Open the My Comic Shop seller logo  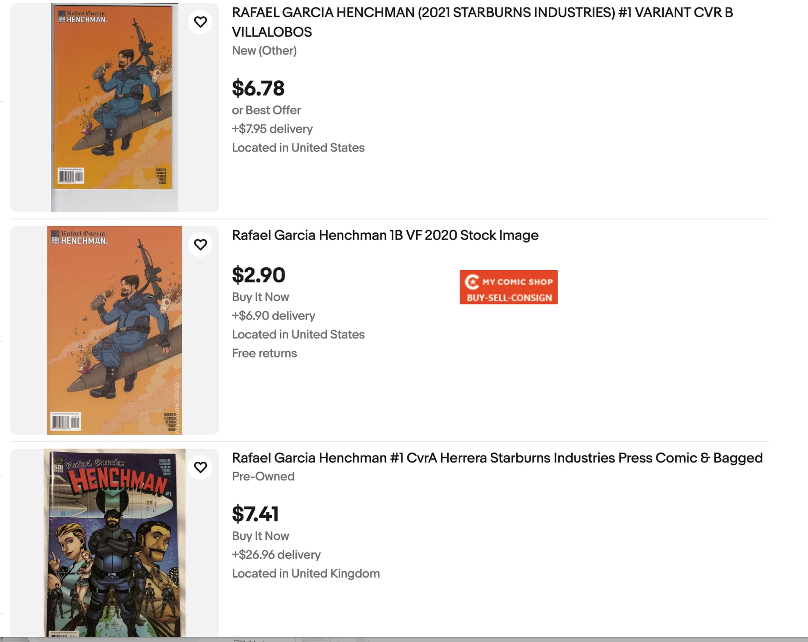pos(508,287)
